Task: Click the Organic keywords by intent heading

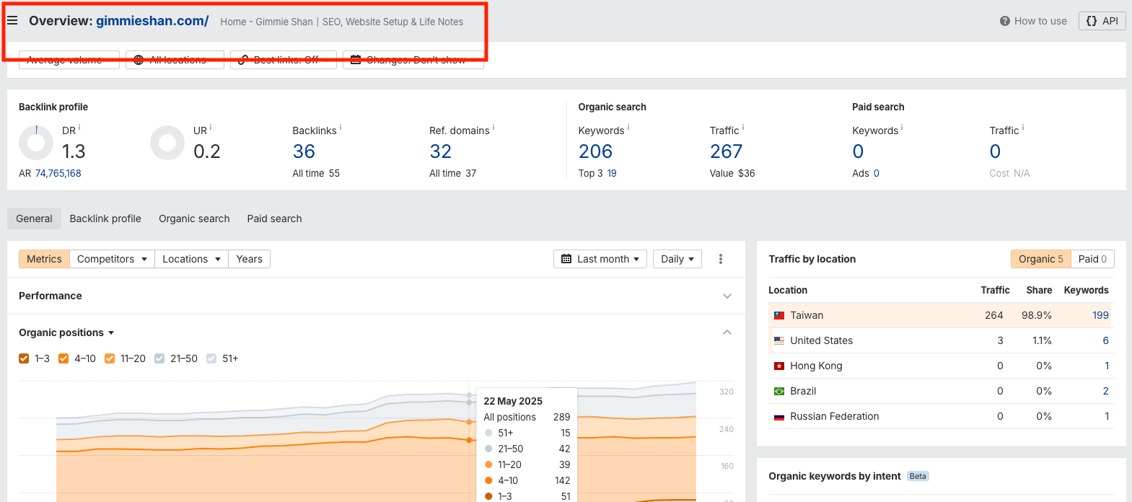Action: (x=835, y=476)
